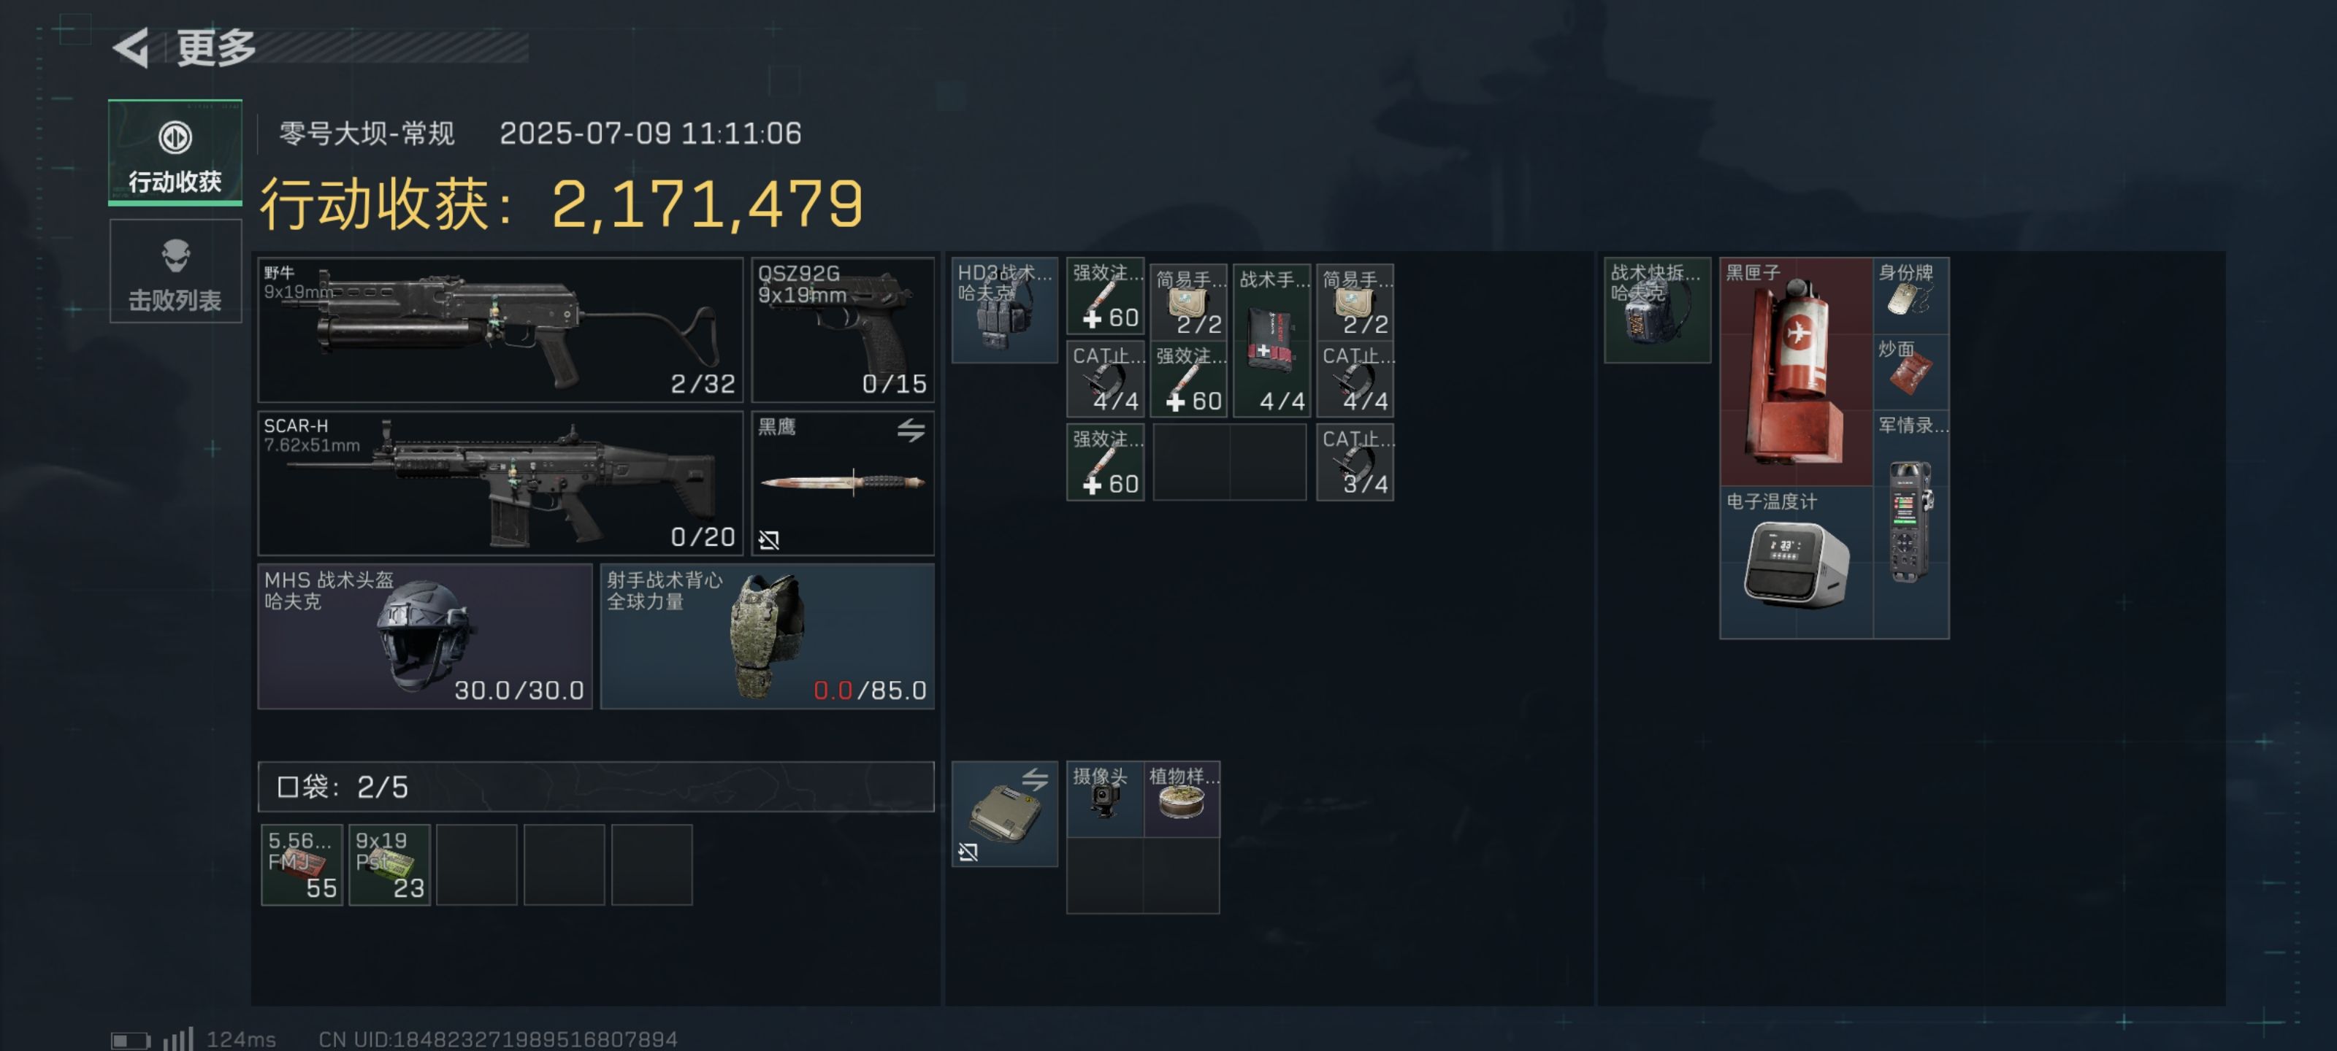Select the 9x19 Pst ammo stack
Image resolution: width=2337 pixels, height=1051 pixels.
click(389, 865)
